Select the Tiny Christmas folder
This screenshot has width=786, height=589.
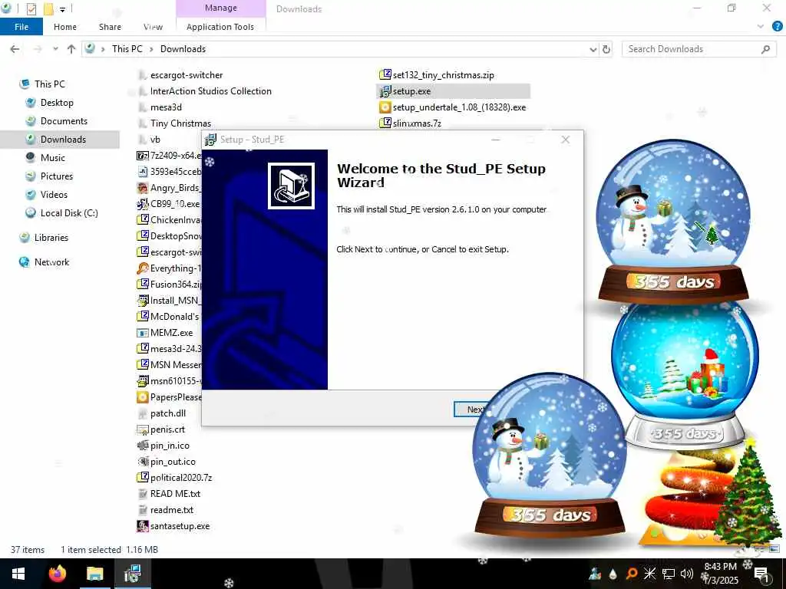[180, 123]
